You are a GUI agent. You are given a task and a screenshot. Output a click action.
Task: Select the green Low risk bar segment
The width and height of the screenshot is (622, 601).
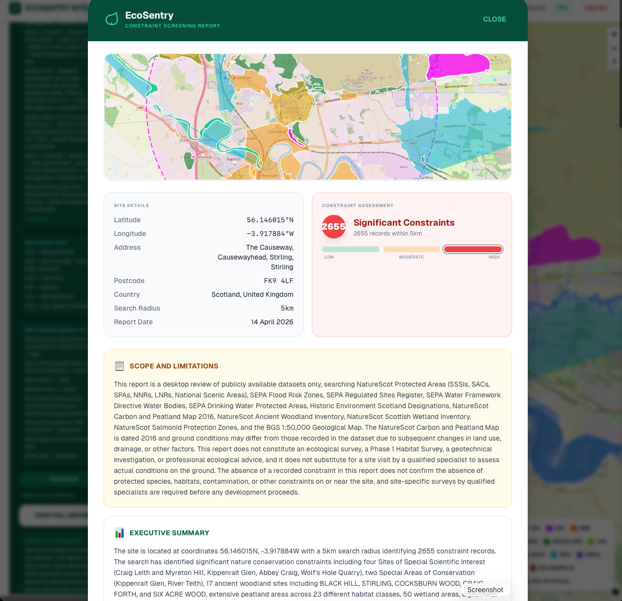pos(351,249)
